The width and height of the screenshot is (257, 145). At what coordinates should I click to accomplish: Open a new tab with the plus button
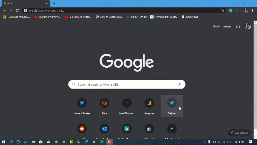coord(54,3)
